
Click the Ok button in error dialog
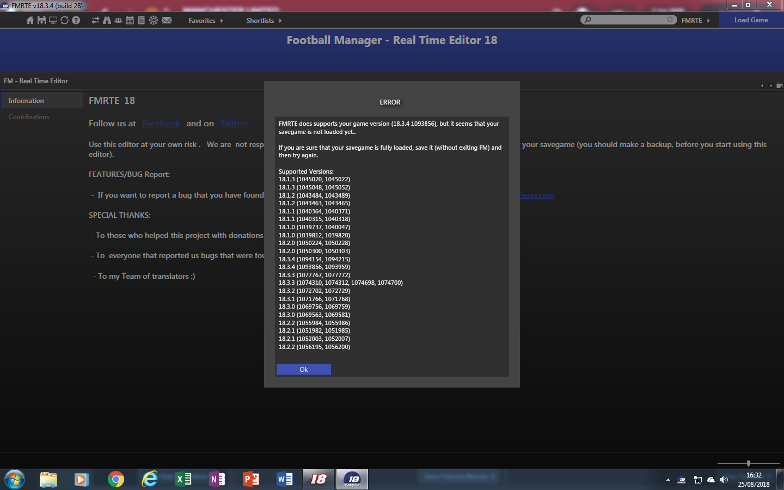304,370
